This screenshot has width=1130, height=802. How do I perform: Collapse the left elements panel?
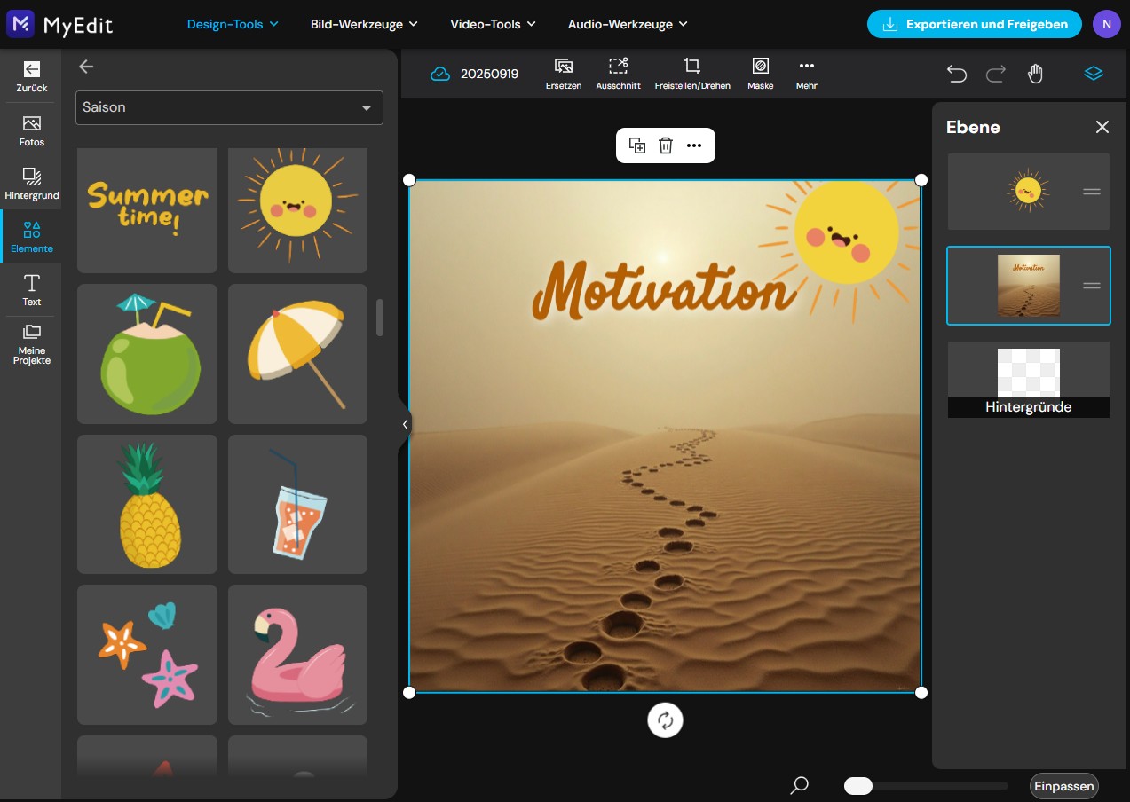(x=405, y=424)
